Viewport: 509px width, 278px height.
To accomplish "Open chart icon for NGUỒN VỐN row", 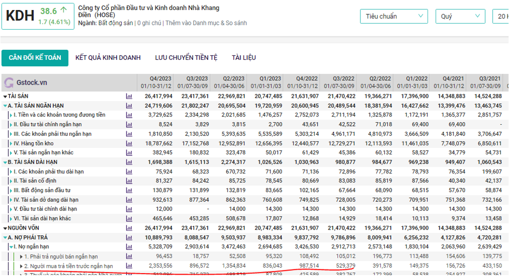I will click(128, 228).
